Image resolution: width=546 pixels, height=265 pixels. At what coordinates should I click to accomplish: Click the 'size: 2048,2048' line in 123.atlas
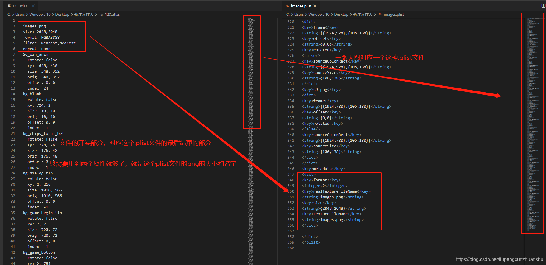[x=40, y=32]
